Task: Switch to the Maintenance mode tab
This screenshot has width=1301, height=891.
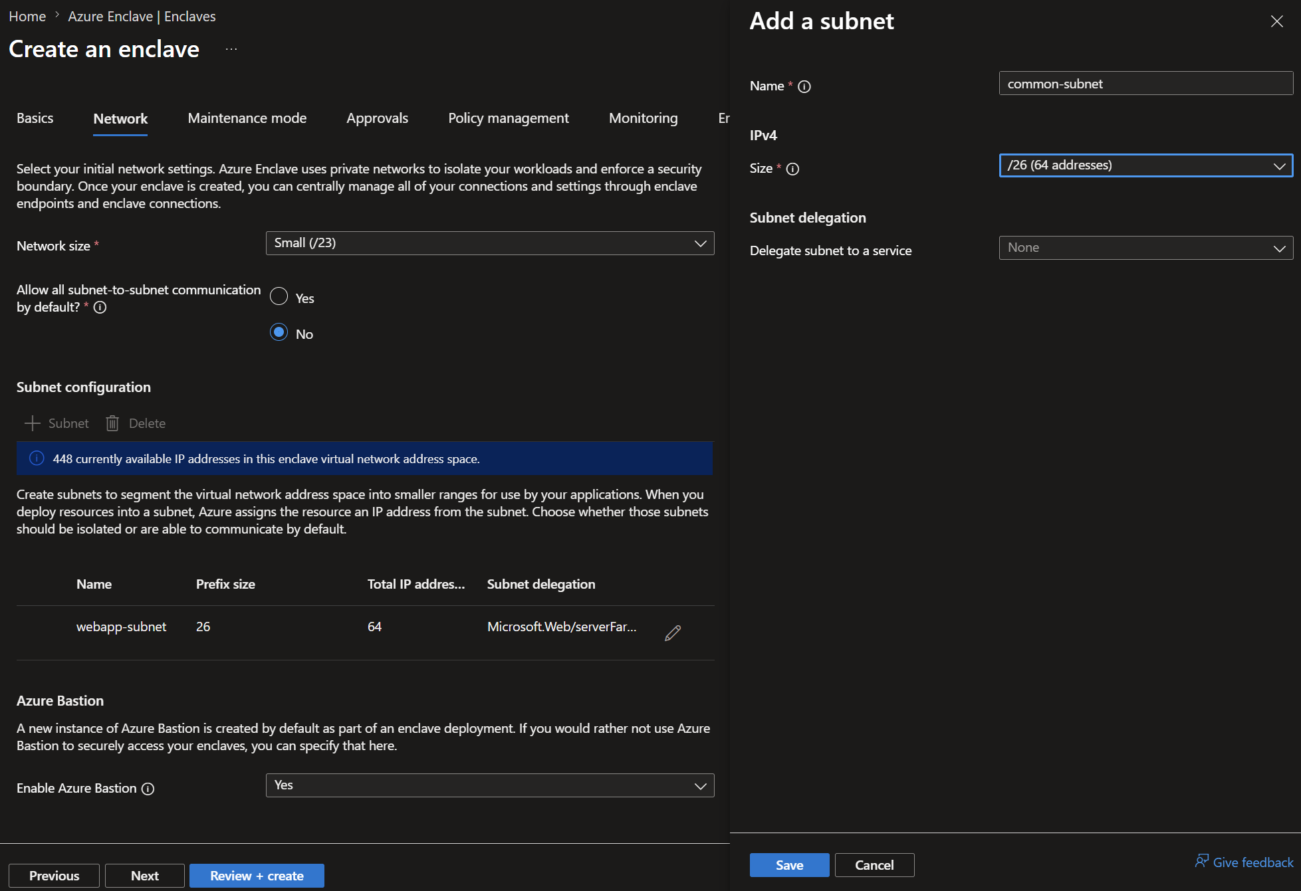Action: point(247,118)
